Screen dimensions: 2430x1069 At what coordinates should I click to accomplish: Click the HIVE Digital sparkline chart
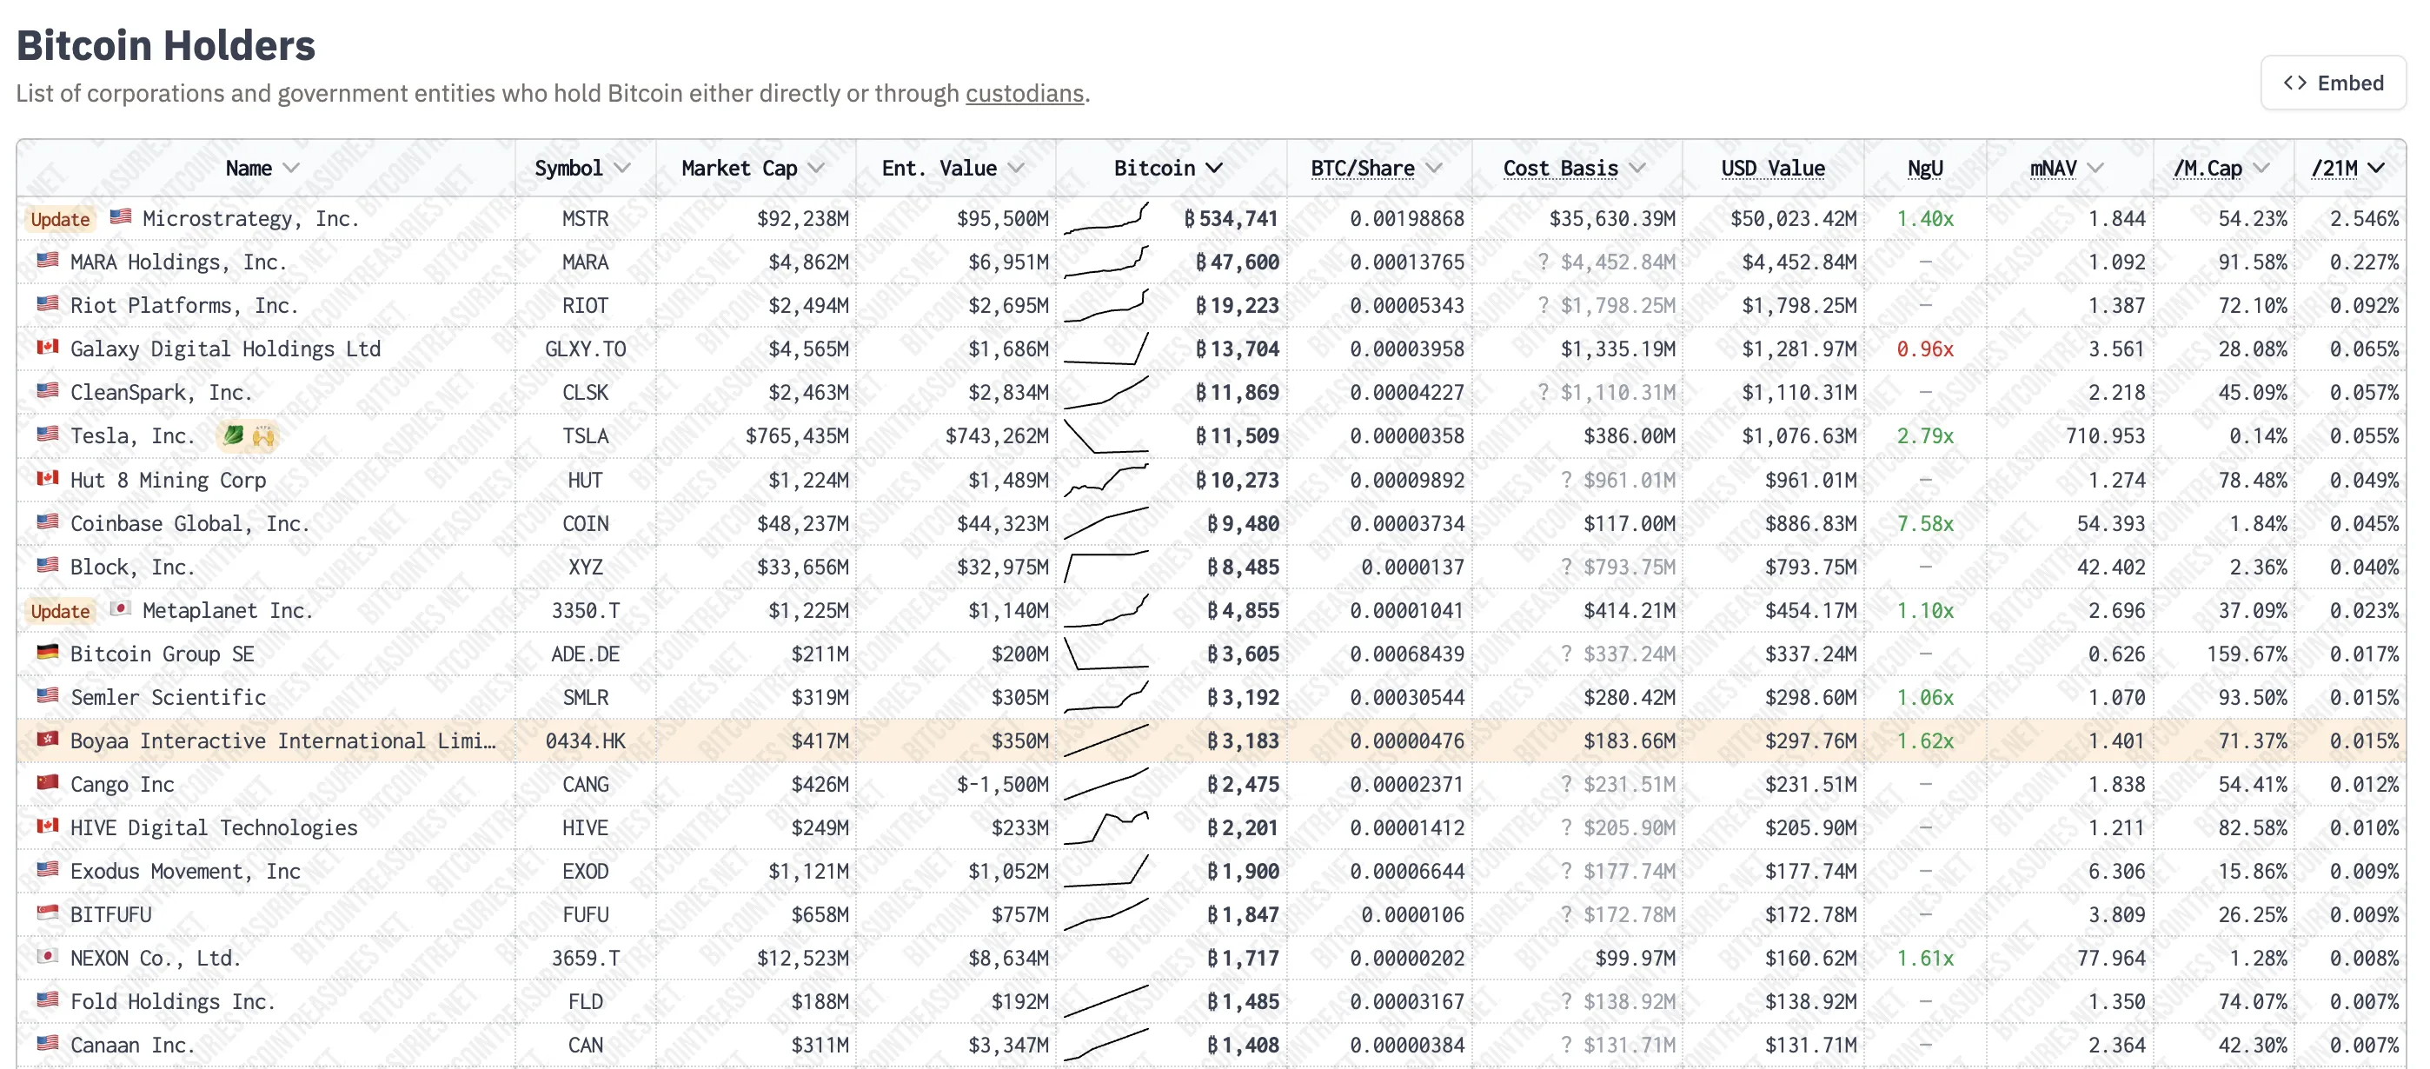[x=1106, y=827]
